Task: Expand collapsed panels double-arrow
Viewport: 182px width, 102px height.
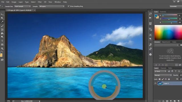Action: pos(152,10)
